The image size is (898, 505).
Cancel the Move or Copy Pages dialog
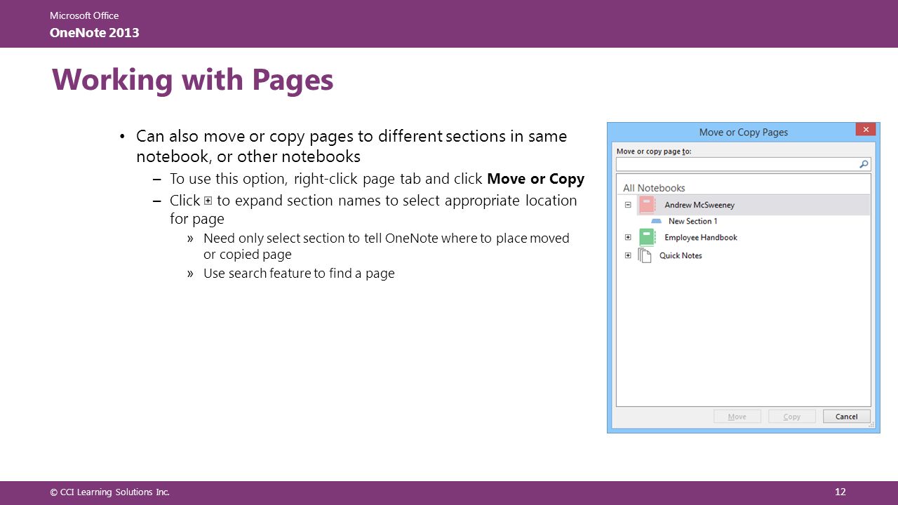point(847,417)
